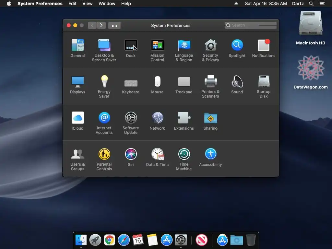Open Launchpad from the Dock
The height and width of the screenshot is (249, 332).
(95, 240)
